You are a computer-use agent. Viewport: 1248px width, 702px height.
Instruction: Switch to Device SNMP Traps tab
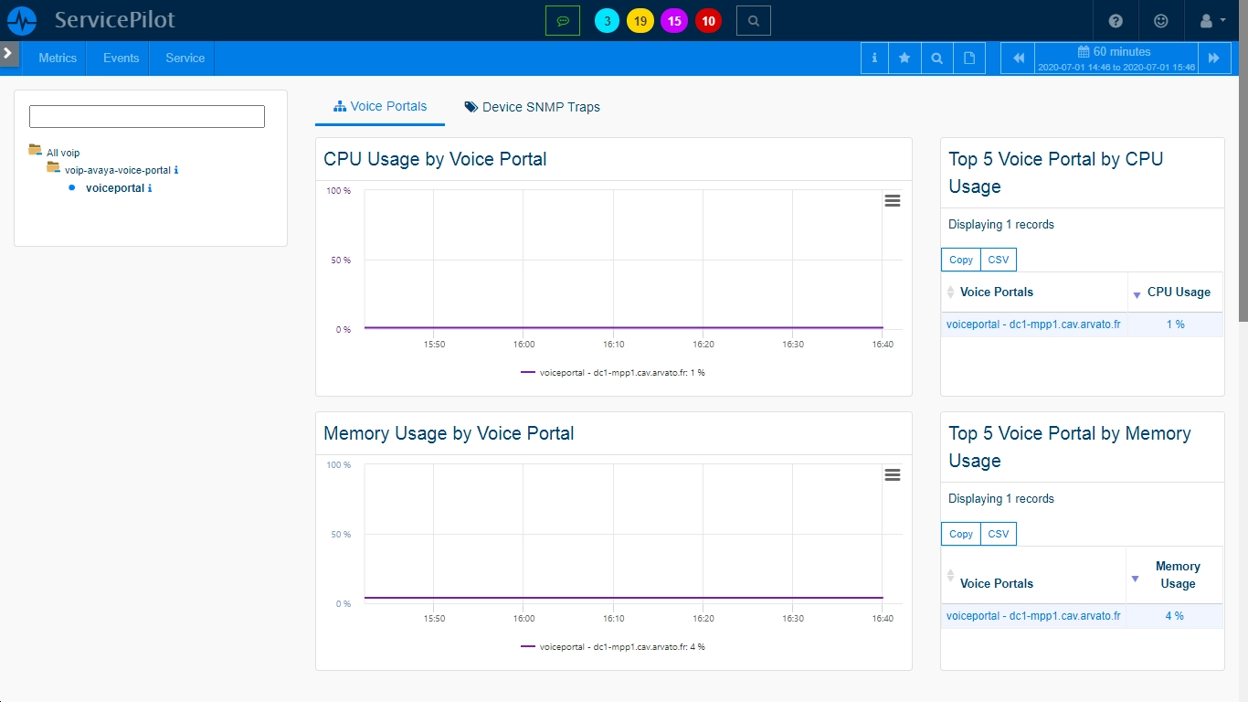pyautogui.click(x=533, y=107)
